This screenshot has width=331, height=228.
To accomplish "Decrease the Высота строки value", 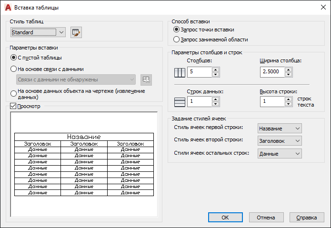I will click(x=288, y=104).
